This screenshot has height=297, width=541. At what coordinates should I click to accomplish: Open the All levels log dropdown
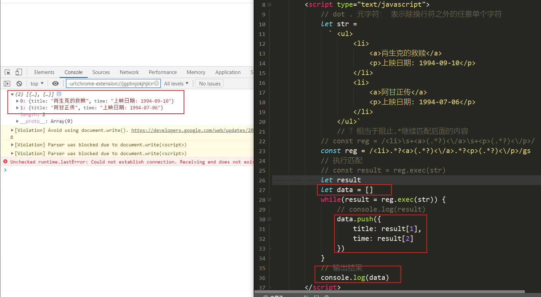click(176, 83)
